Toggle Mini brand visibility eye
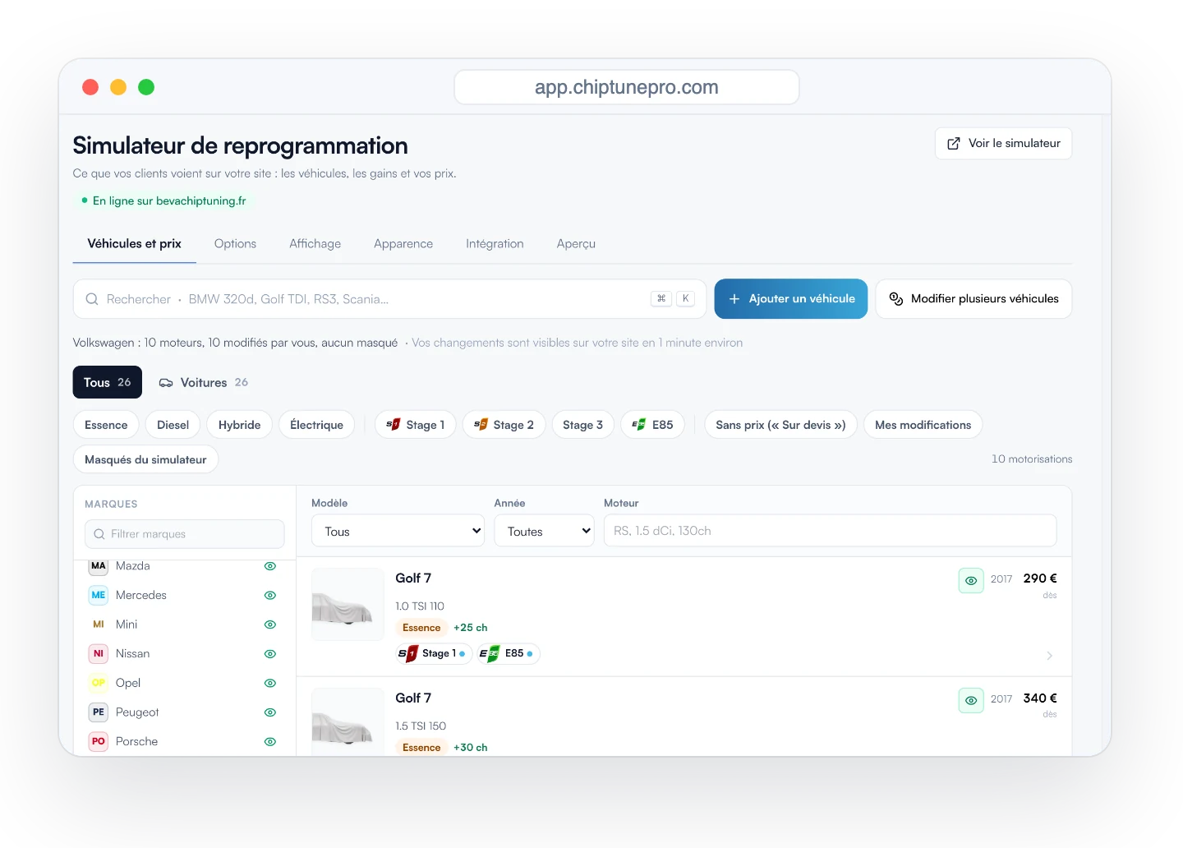 (x=270, y=624)
